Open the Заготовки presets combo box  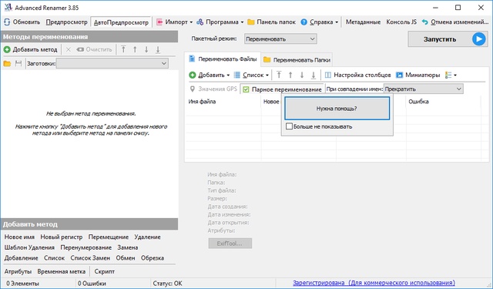tap(112, 63)
